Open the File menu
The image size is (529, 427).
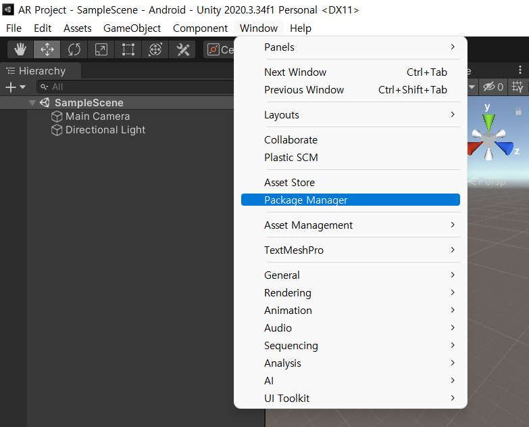tap(14, 28)
